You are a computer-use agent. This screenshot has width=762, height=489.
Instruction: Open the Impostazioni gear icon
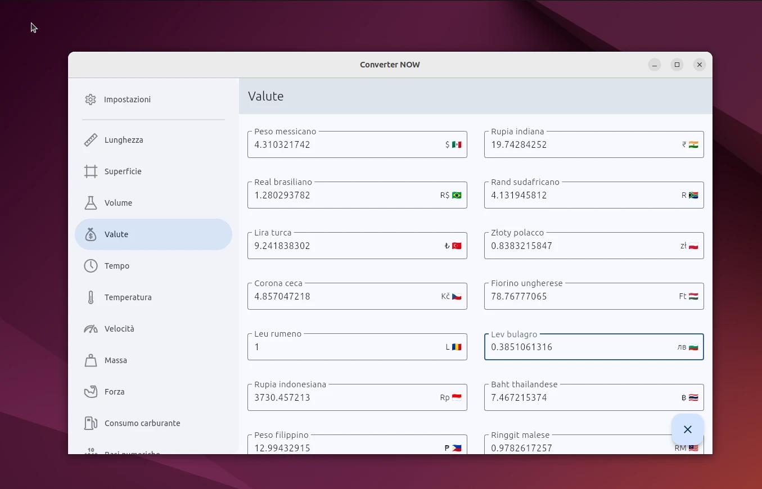(x=91, y=99)
